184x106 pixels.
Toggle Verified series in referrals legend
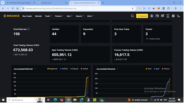tap(64, 69)
